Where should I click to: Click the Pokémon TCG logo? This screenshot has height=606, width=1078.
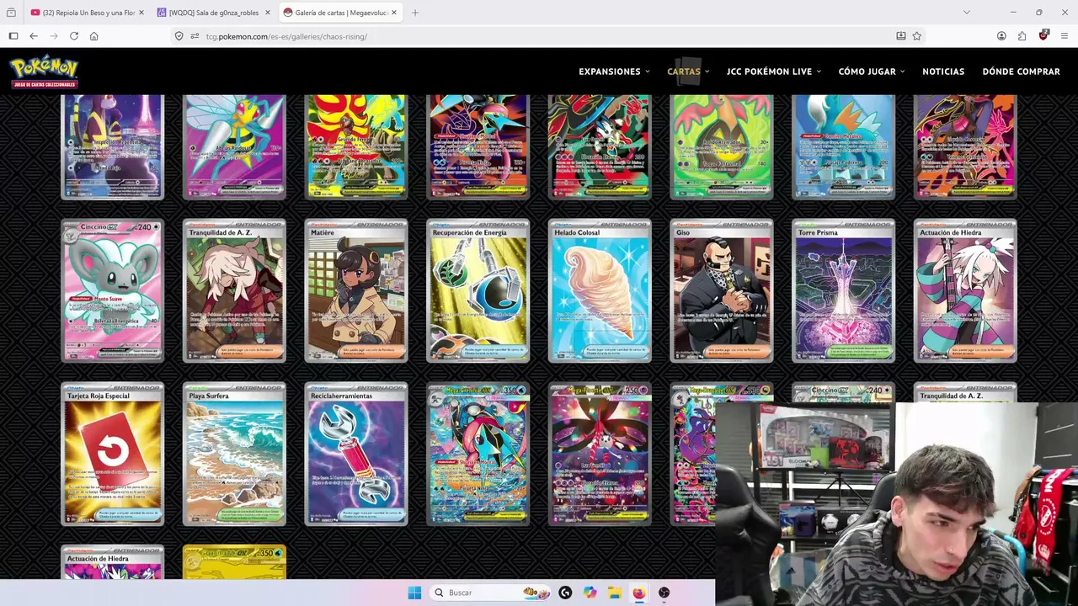point(44,72)
